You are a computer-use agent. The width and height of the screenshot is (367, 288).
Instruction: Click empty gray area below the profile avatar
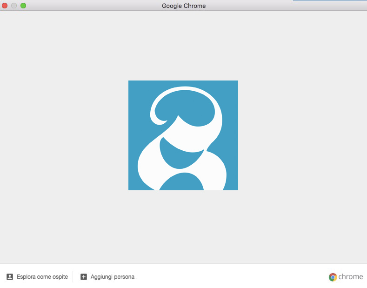pos(183,228)
